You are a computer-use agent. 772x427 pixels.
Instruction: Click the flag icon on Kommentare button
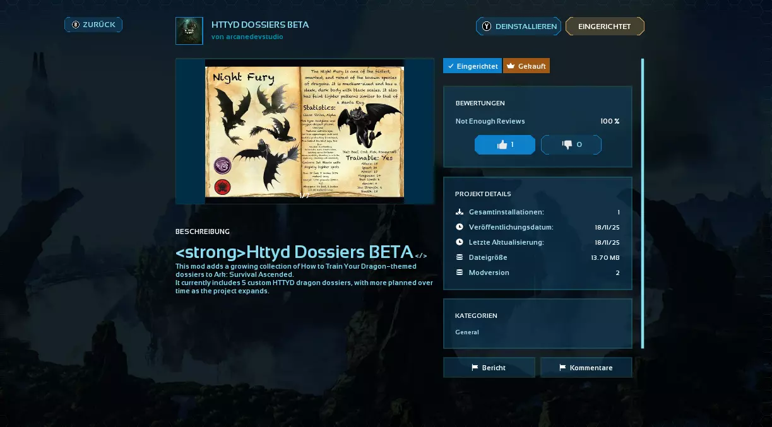(562, 368)
